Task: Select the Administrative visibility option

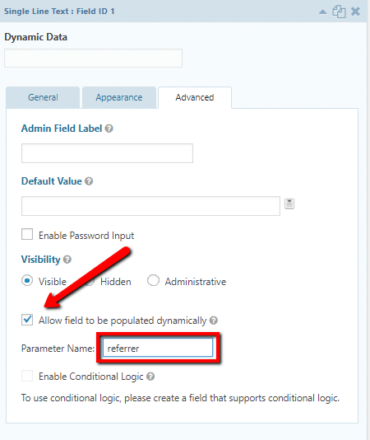Action: (153, 280)
